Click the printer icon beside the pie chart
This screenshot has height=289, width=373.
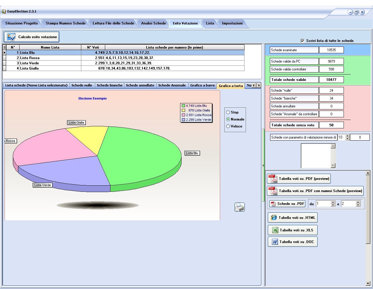(x=240, y=207)
